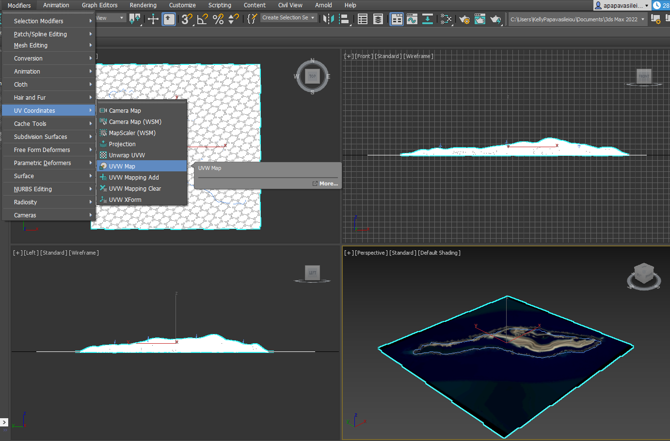Screen dimensions: 670x441
Task: Toggle Angle Snap in the toolbar
Action: (202, 19)
